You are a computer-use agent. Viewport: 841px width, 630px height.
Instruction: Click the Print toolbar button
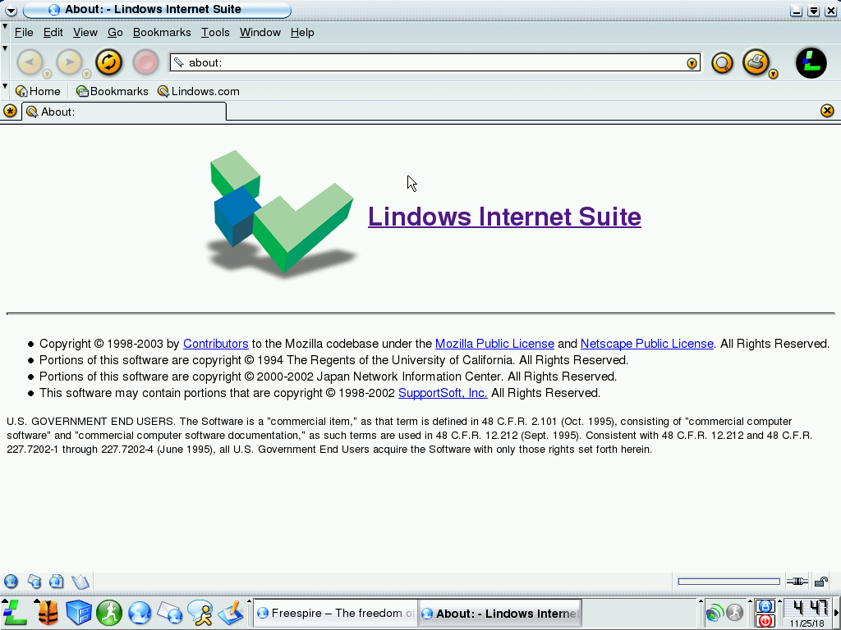[x=756, y=62]
